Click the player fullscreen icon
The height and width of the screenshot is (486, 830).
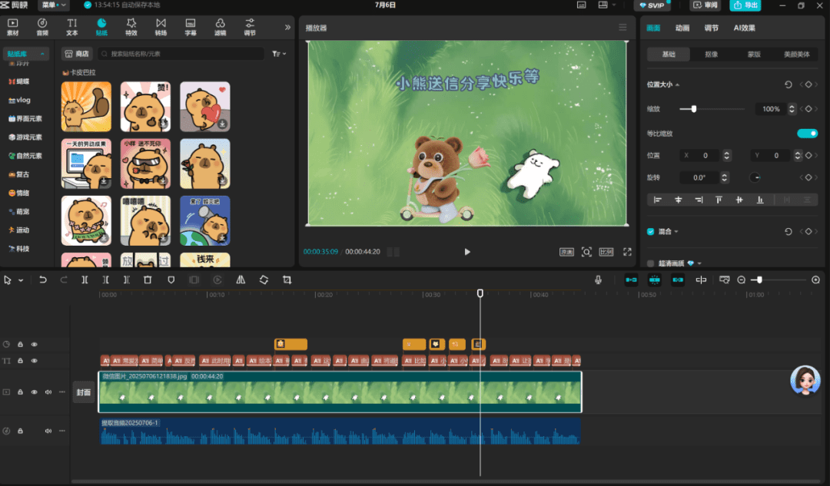tap(627, 252)
